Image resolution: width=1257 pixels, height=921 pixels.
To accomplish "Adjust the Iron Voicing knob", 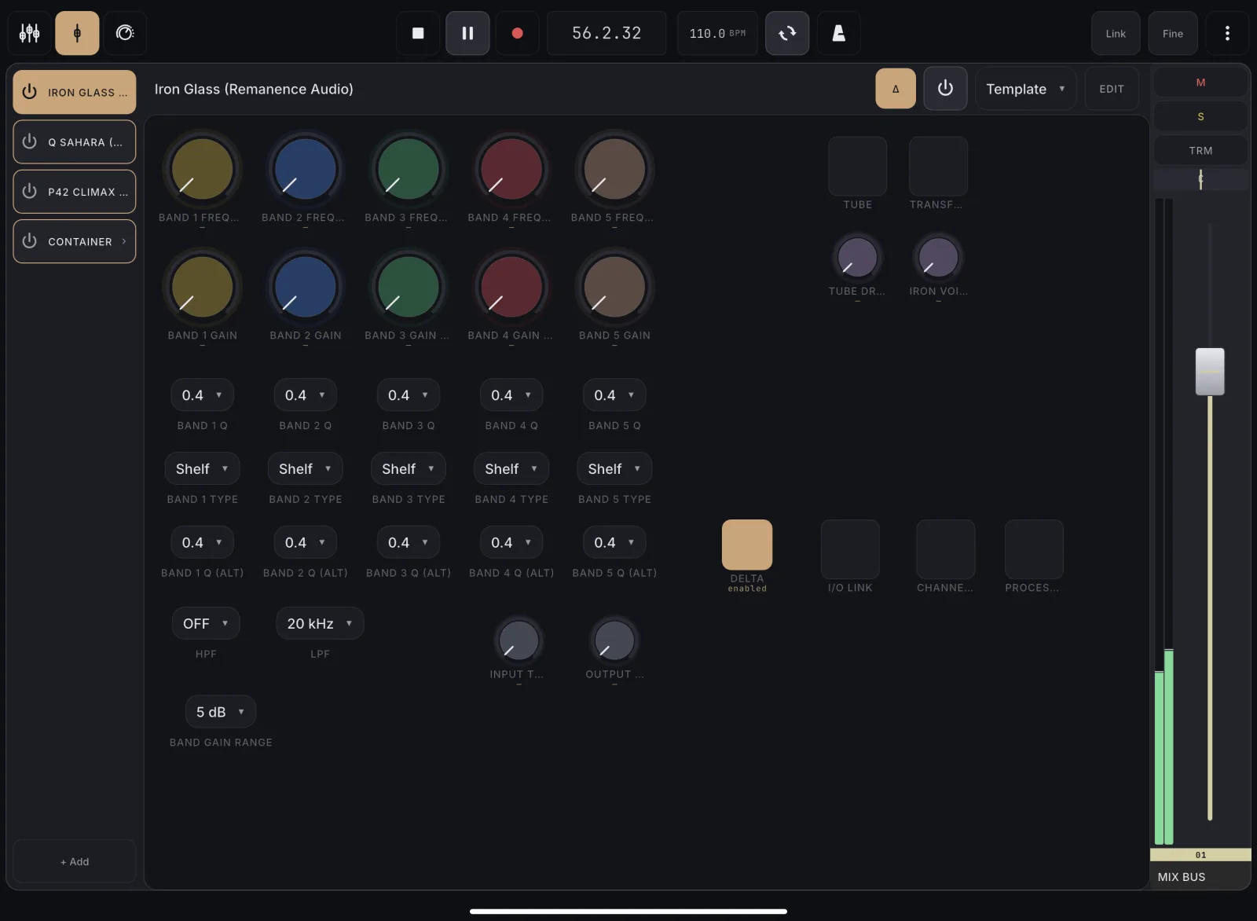I will [938, 258].
